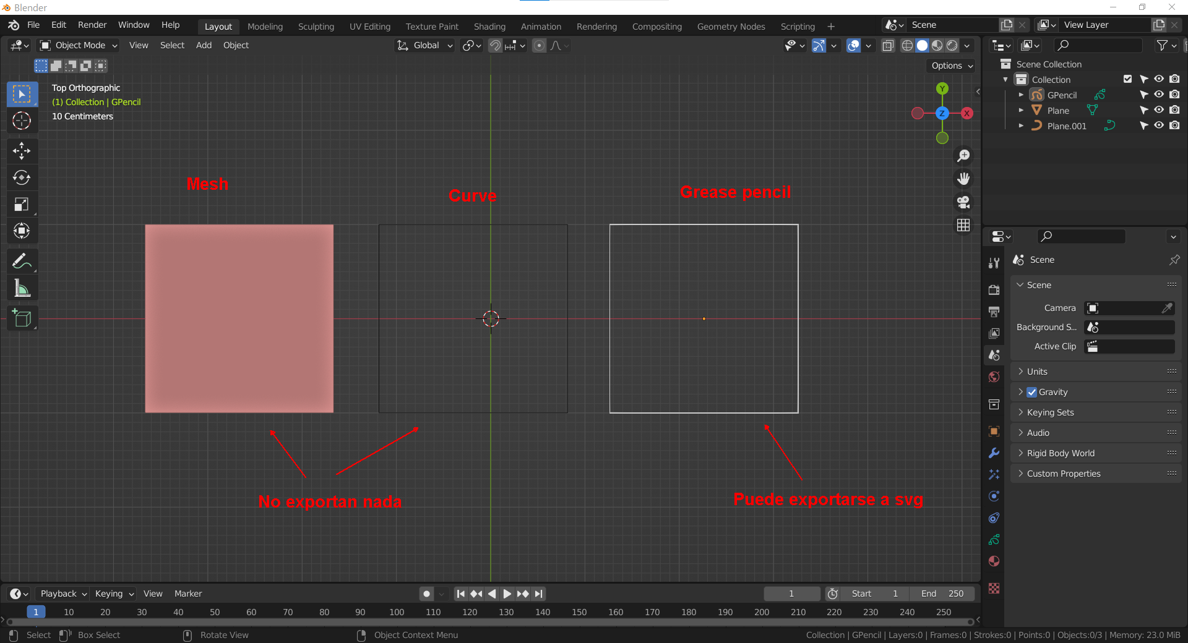Jump to the timeline start frame
Screen dimensions: 1188x643
[460, 594]
